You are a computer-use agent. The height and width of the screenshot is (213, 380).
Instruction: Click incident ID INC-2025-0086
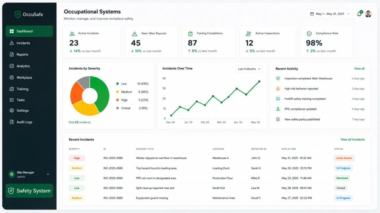[x=113, y=158]
